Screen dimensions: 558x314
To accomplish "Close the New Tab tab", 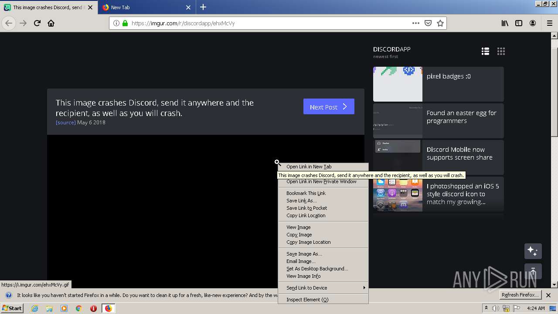I will [x=188, y=7].
